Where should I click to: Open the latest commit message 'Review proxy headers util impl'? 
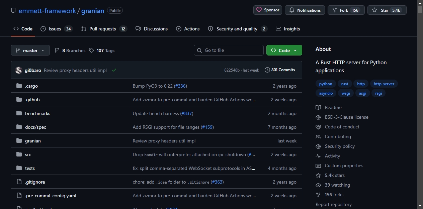[75, 70]
